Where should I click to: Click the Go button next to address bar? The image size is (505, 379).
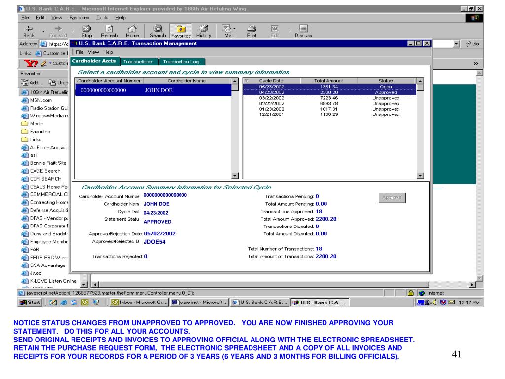coord(472,44)
